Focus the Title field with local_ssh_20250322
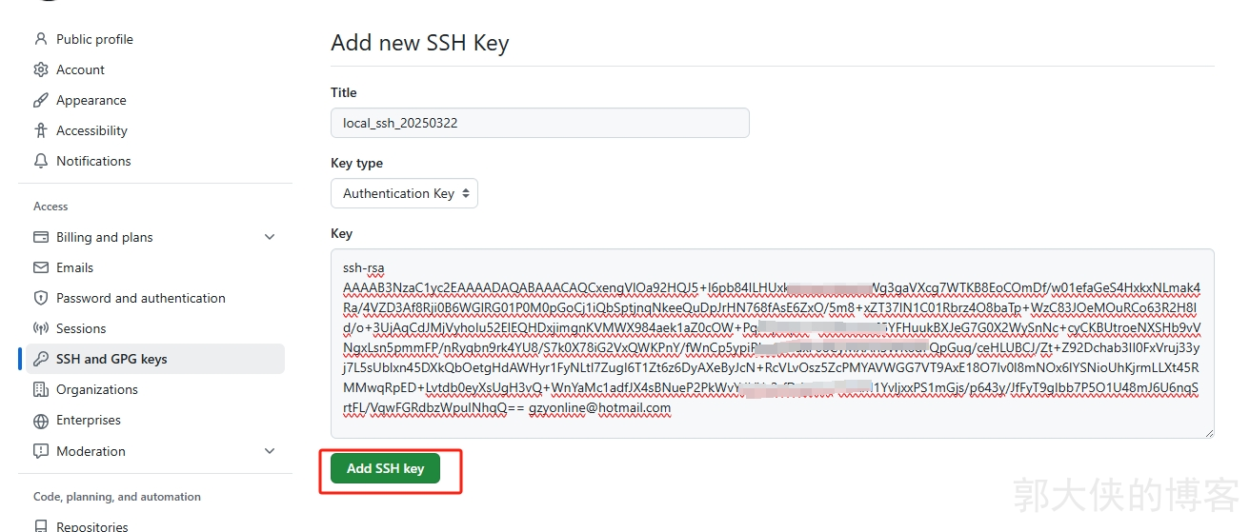The width and height of the screenshot is (1250, 532). coord(540,123)
